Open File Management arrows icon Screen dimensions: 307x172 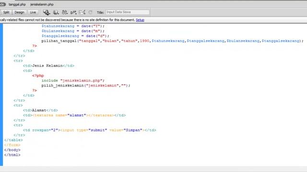pyautogui.click(x=65, y=12)
